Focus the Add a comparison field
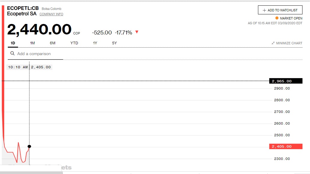Image resolution: width=310 pixels, height=174 pixels. [39, 54]
